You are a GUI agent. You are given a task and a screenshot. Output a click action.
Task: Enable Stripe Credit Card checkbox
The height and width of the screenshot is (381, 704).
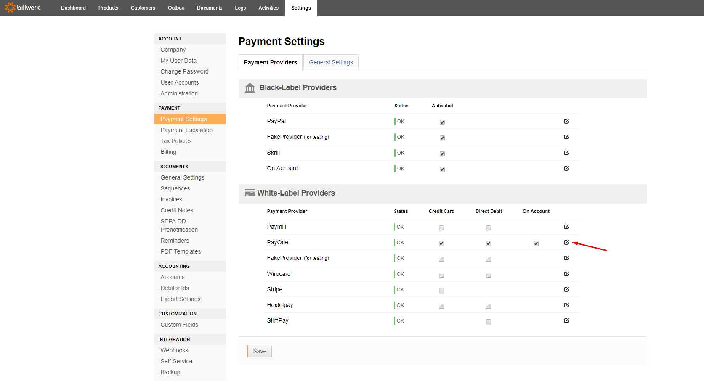pyautogui.click(x=441, y=291)
